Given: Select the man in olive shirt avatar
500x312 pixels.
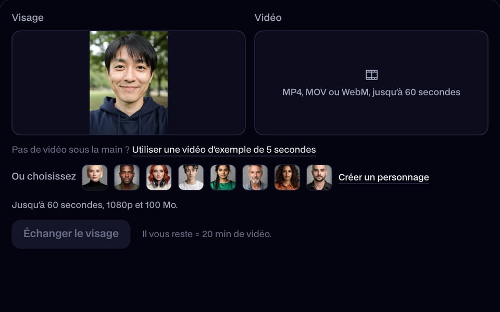Looking at the screenshot, I should [127, 177].
